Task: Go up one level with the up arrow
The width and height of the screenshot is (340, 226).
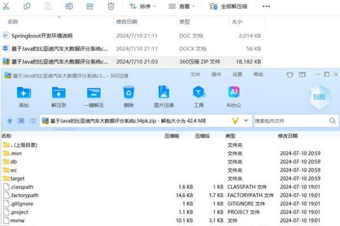Action: 10,121
